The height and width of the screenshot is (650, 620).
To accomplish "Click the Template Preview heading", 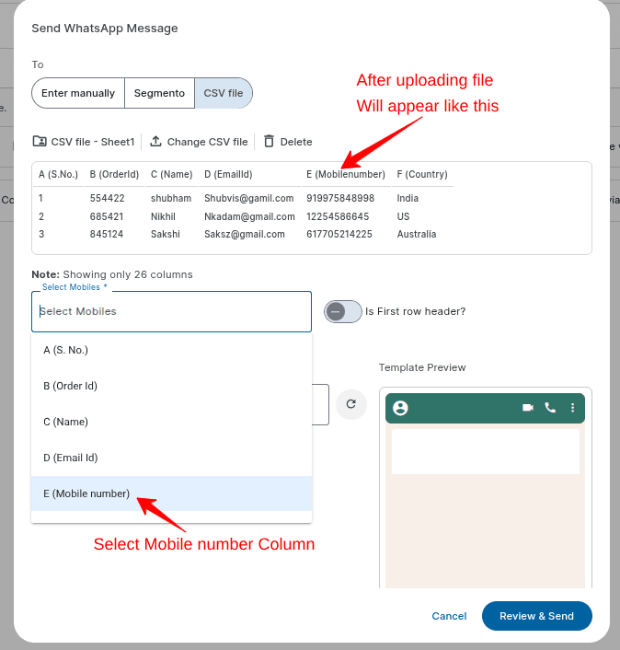I will pos(422,367).
